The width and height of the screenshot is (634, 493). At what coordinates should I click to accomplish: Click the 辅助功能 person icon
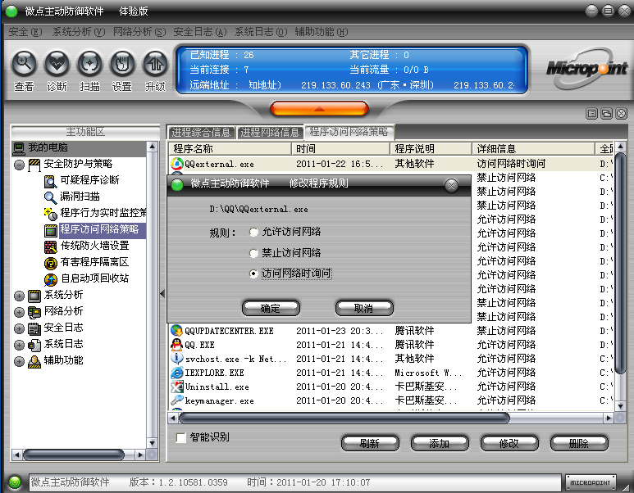click(34, 361)
